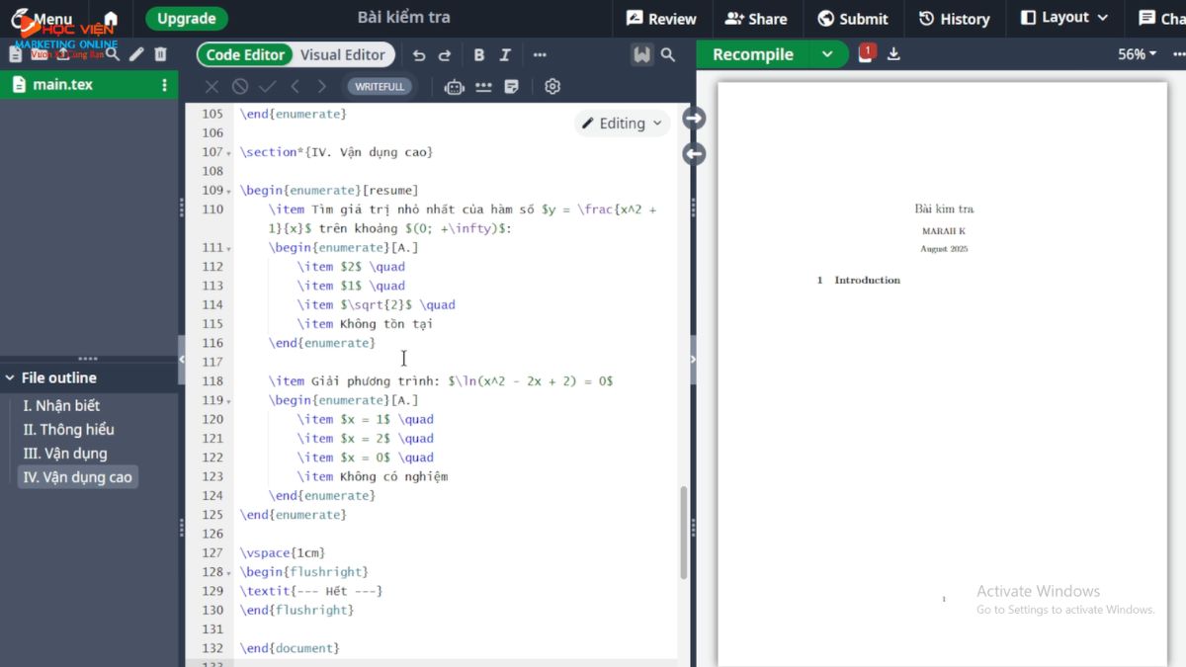The height and width of the screenshot is (667, 1186).
Task: Click the trash icon to delete file
Action: pyautogui.click(x=160, y=54)
